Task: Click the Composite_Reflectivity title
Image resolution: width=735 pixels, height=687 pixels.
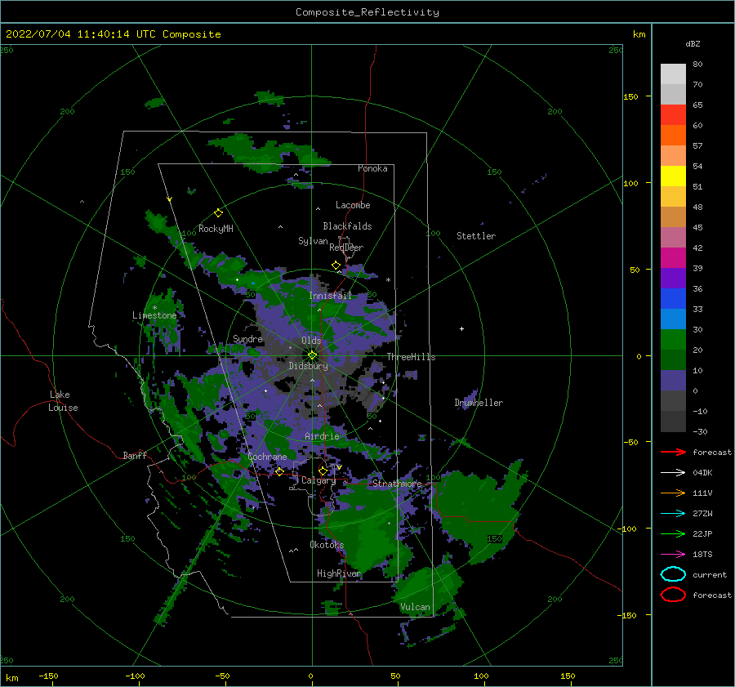Action: coord(367,12)
